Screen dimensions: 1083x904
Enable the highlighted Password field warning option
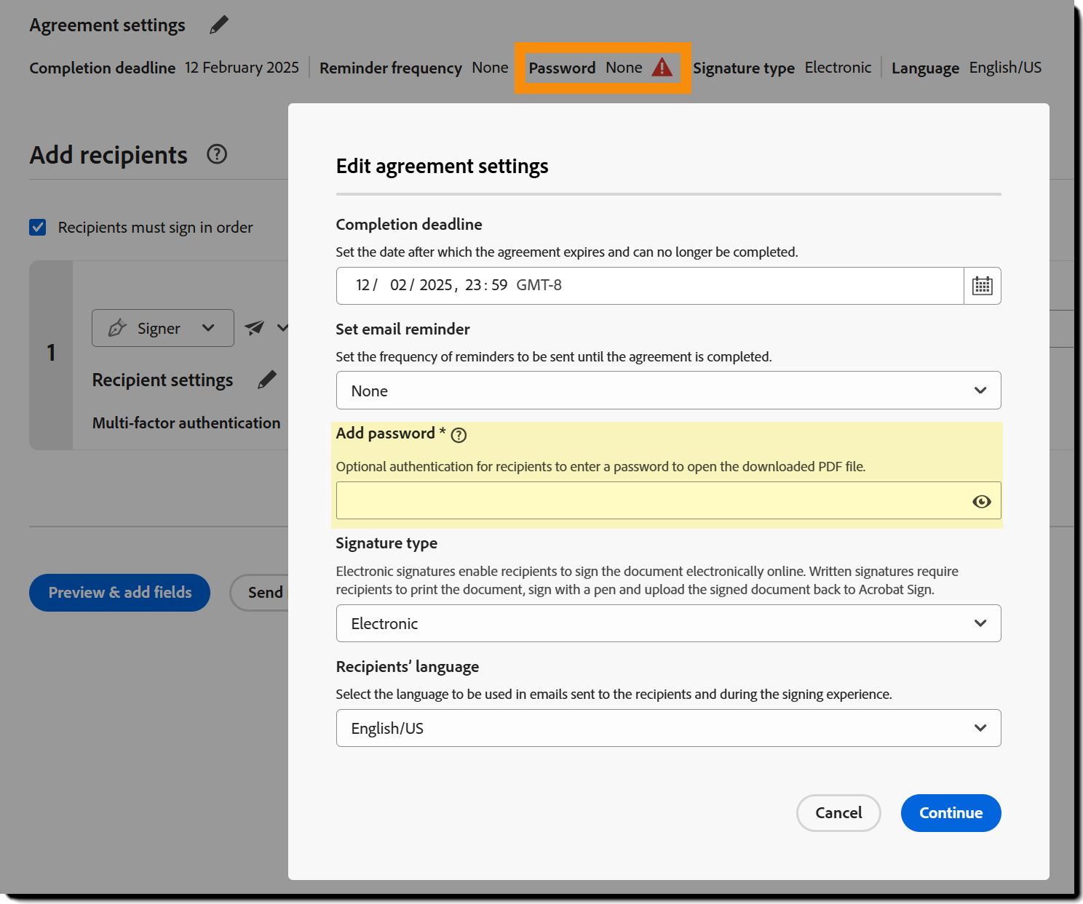click(x=655, y=500)
